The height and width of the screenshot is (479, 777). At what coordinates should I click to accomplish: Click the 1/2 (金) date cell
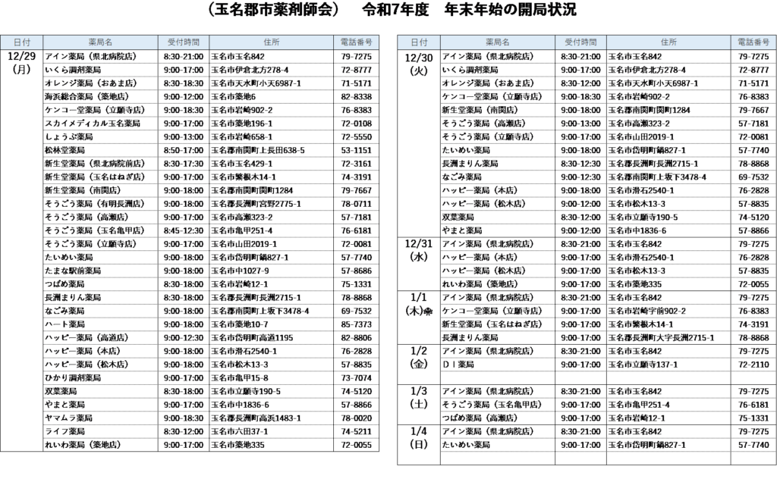coord(420,358)
